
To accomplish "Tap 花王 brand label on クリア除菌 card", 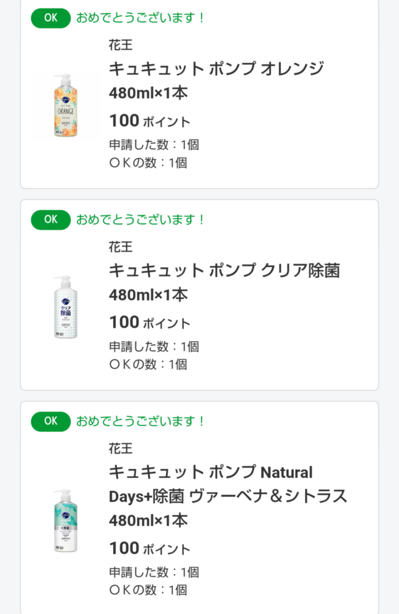I will tap(120, 246).
